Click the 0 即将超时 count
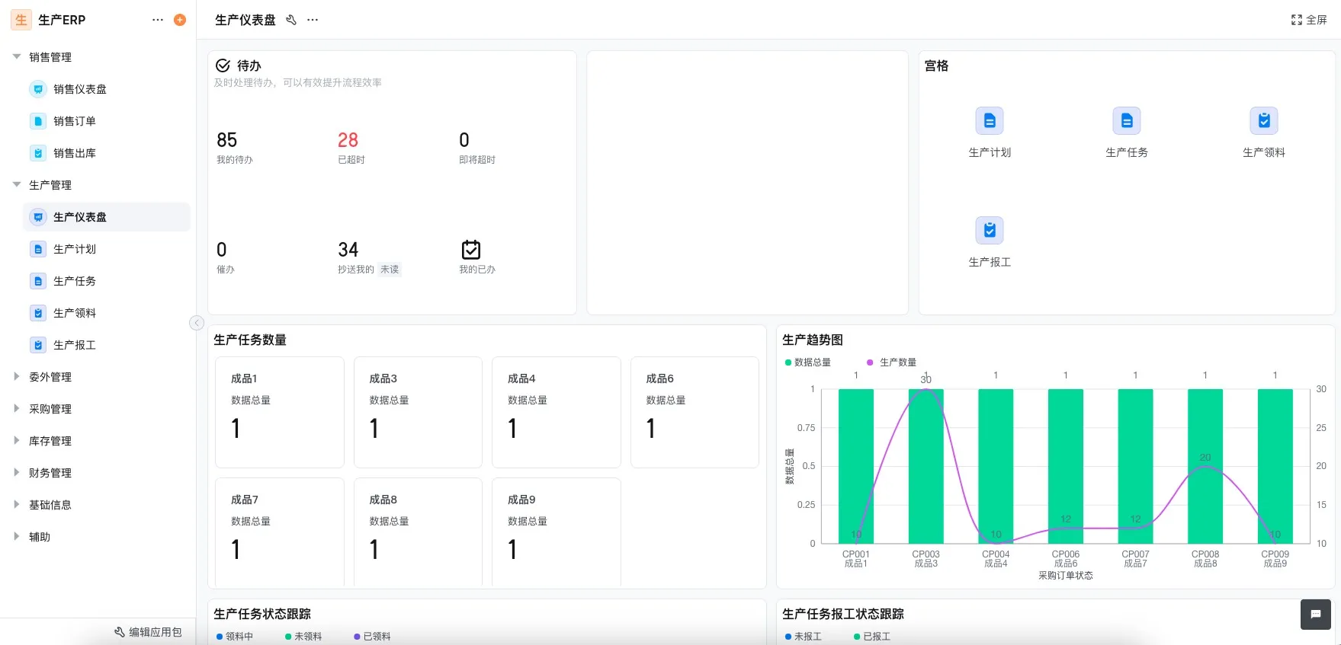This screenshot has height=645, width=1341. [464, 140]
